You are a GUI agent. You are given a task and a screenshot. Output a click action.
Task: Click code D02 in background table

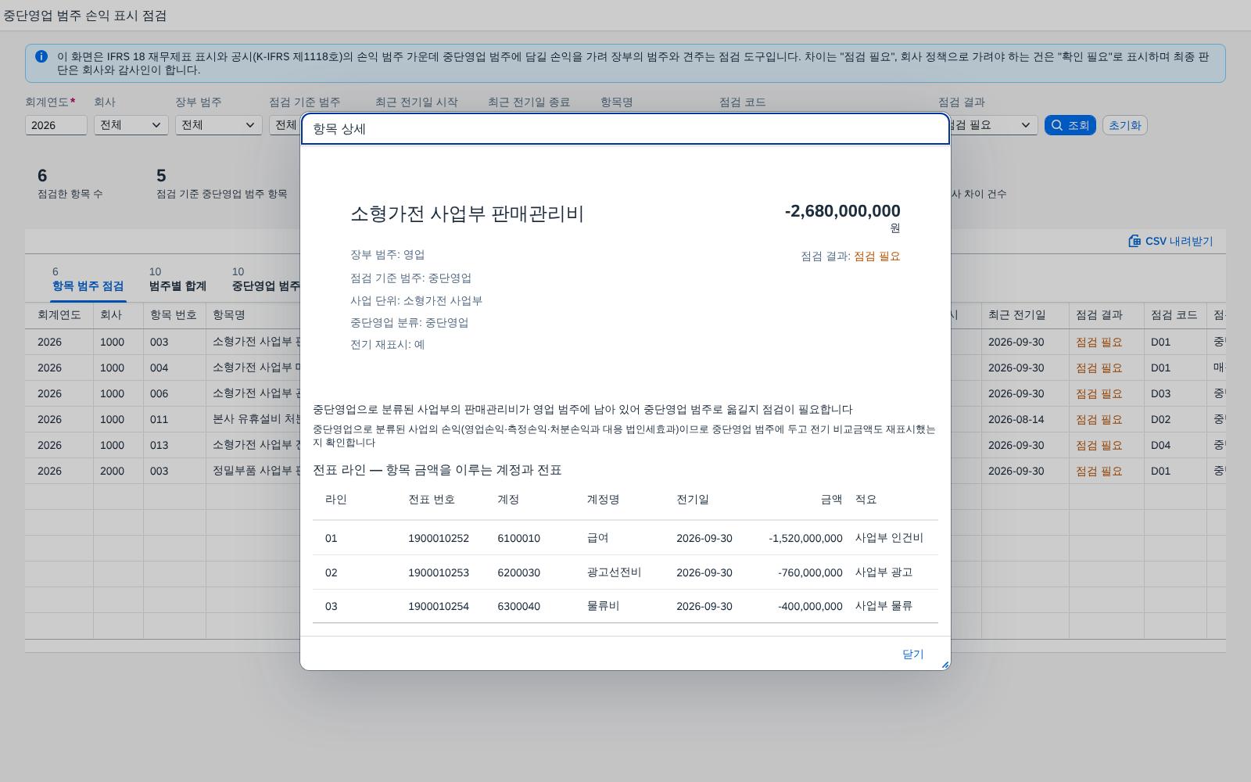1160,419
